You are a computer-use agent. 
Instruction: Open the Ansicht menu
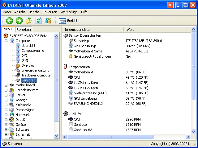click(20, 12)
